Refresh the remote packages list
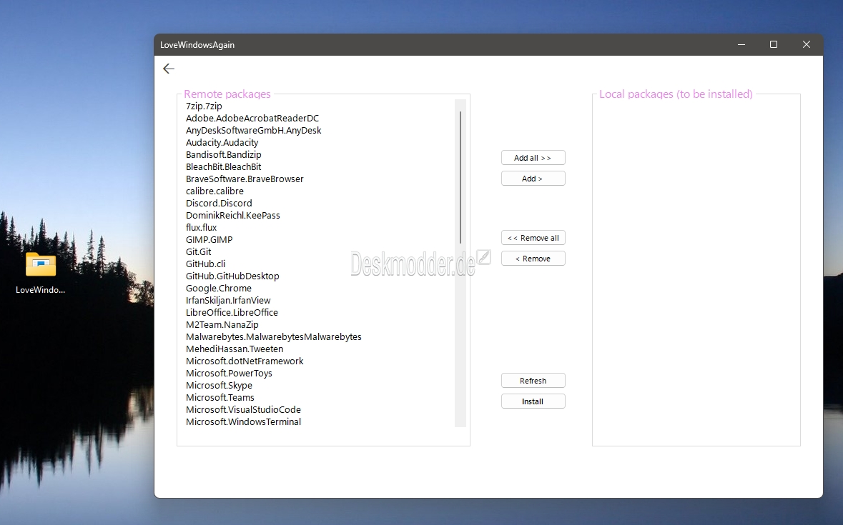This screenshot has height=525, width=843. coord(533,381)
